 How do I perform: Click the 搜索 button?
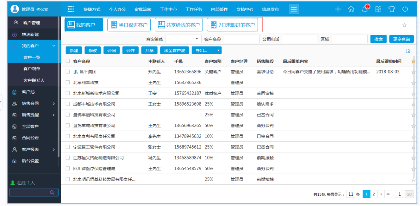pyautogui.click(x=378, y=39)
